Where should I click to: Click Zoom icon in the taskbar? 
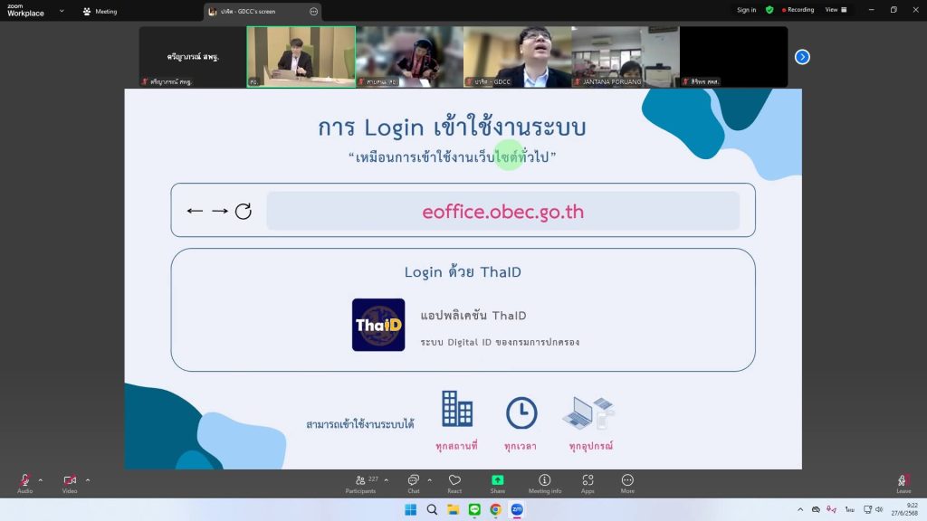click(x=517, y=509)
